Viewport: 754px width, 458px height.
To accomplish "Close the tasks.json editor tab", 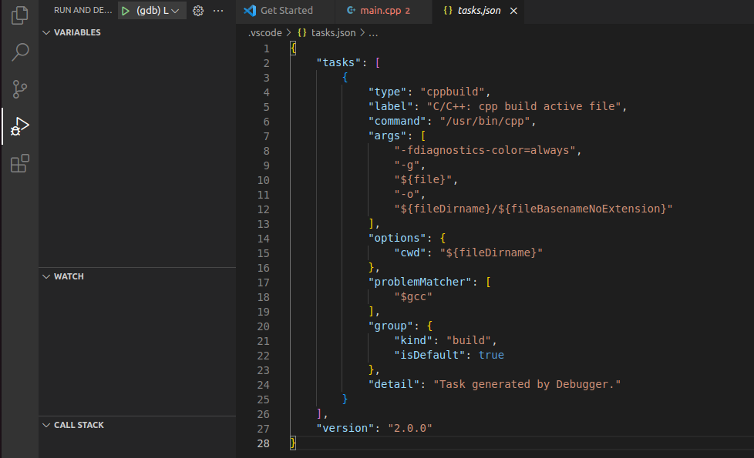I will [514, 11].
